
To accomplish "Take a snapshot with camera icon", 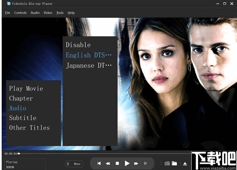I will 167,163.
